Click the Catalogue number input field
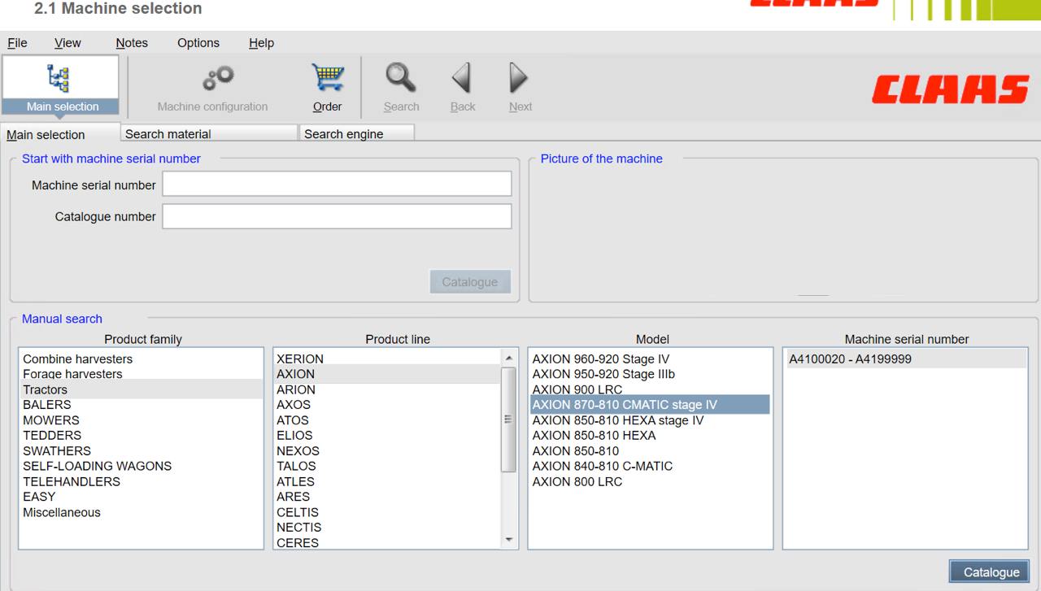 (337, 216)
